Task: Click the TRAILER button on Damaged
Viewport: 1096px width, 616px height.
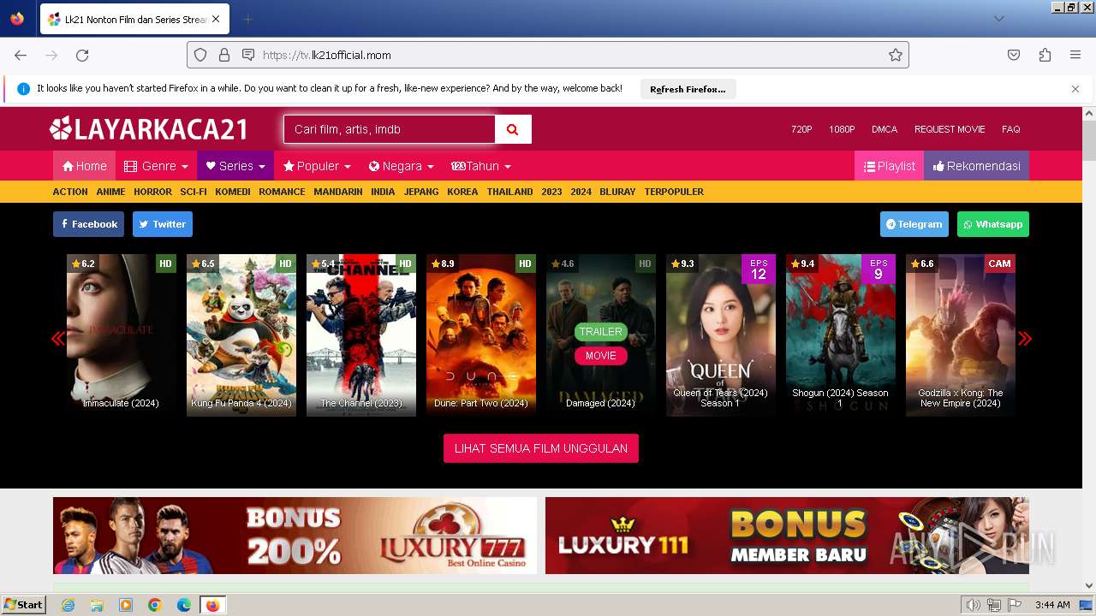Action: pyautogui.click(x=600, y=332)
